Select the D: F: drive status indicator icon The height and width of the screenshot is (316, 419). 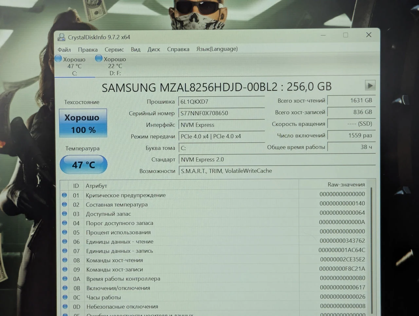tap(99, 58)
